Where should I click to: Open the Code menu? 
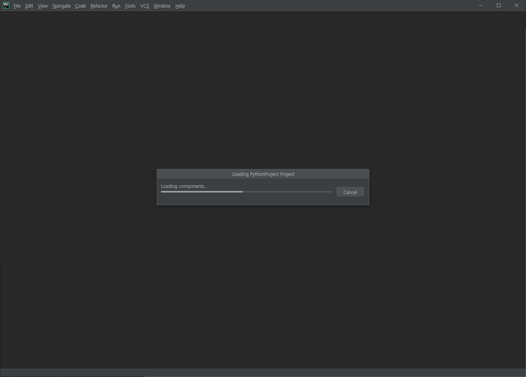point(80,6)
